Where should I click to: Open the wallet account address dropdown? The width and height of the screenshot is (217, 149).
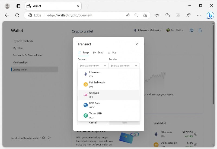click(x=175, y=30)
